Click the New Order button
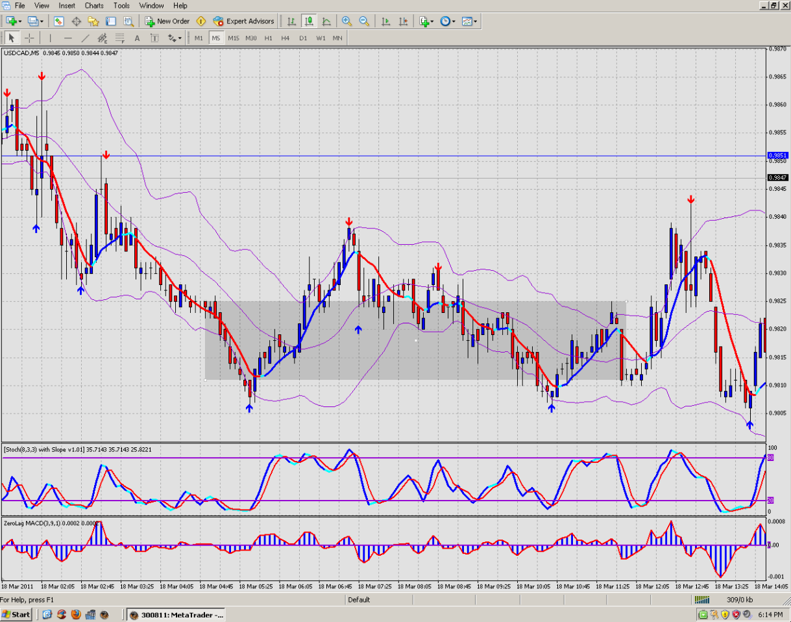Image resolution: width=791 pixels, height=622 pixels. coord(167,21)
